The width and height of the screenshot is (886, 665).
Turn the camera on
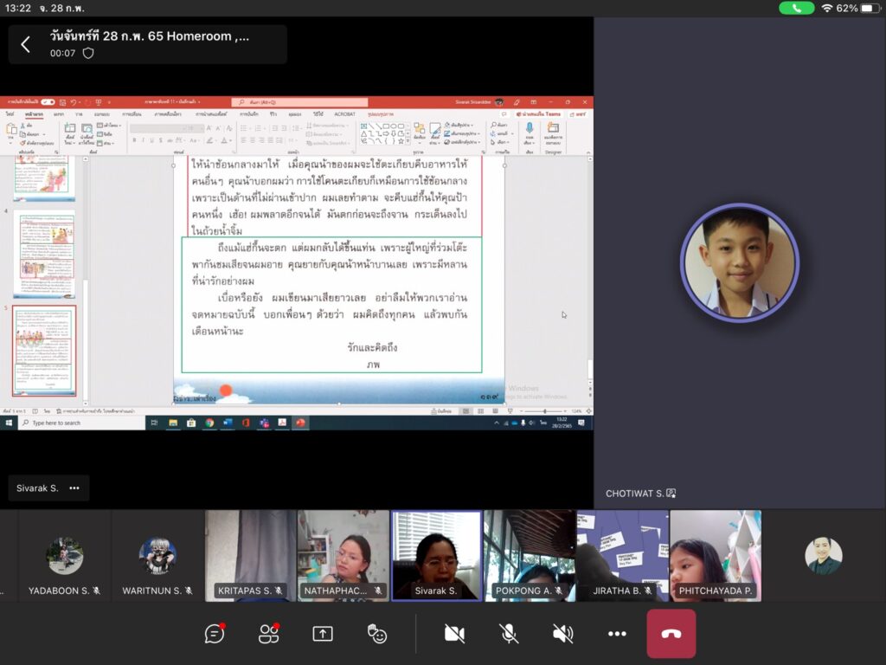click(x=454, y=634)
